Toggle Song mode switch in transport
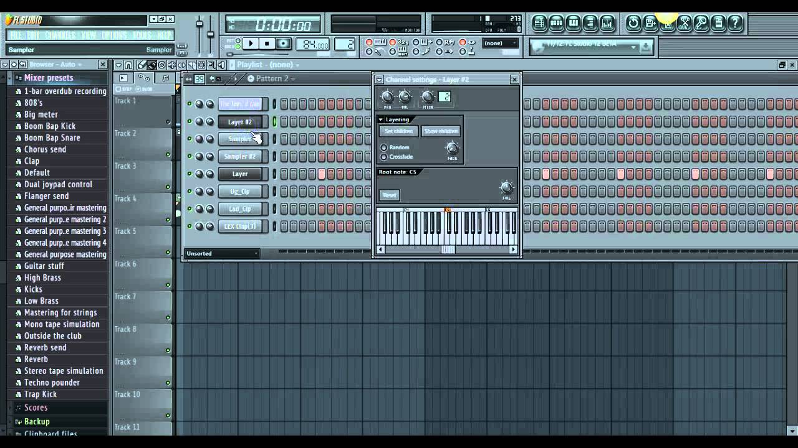This screenshot has width=798, height=448. point(238,47)
